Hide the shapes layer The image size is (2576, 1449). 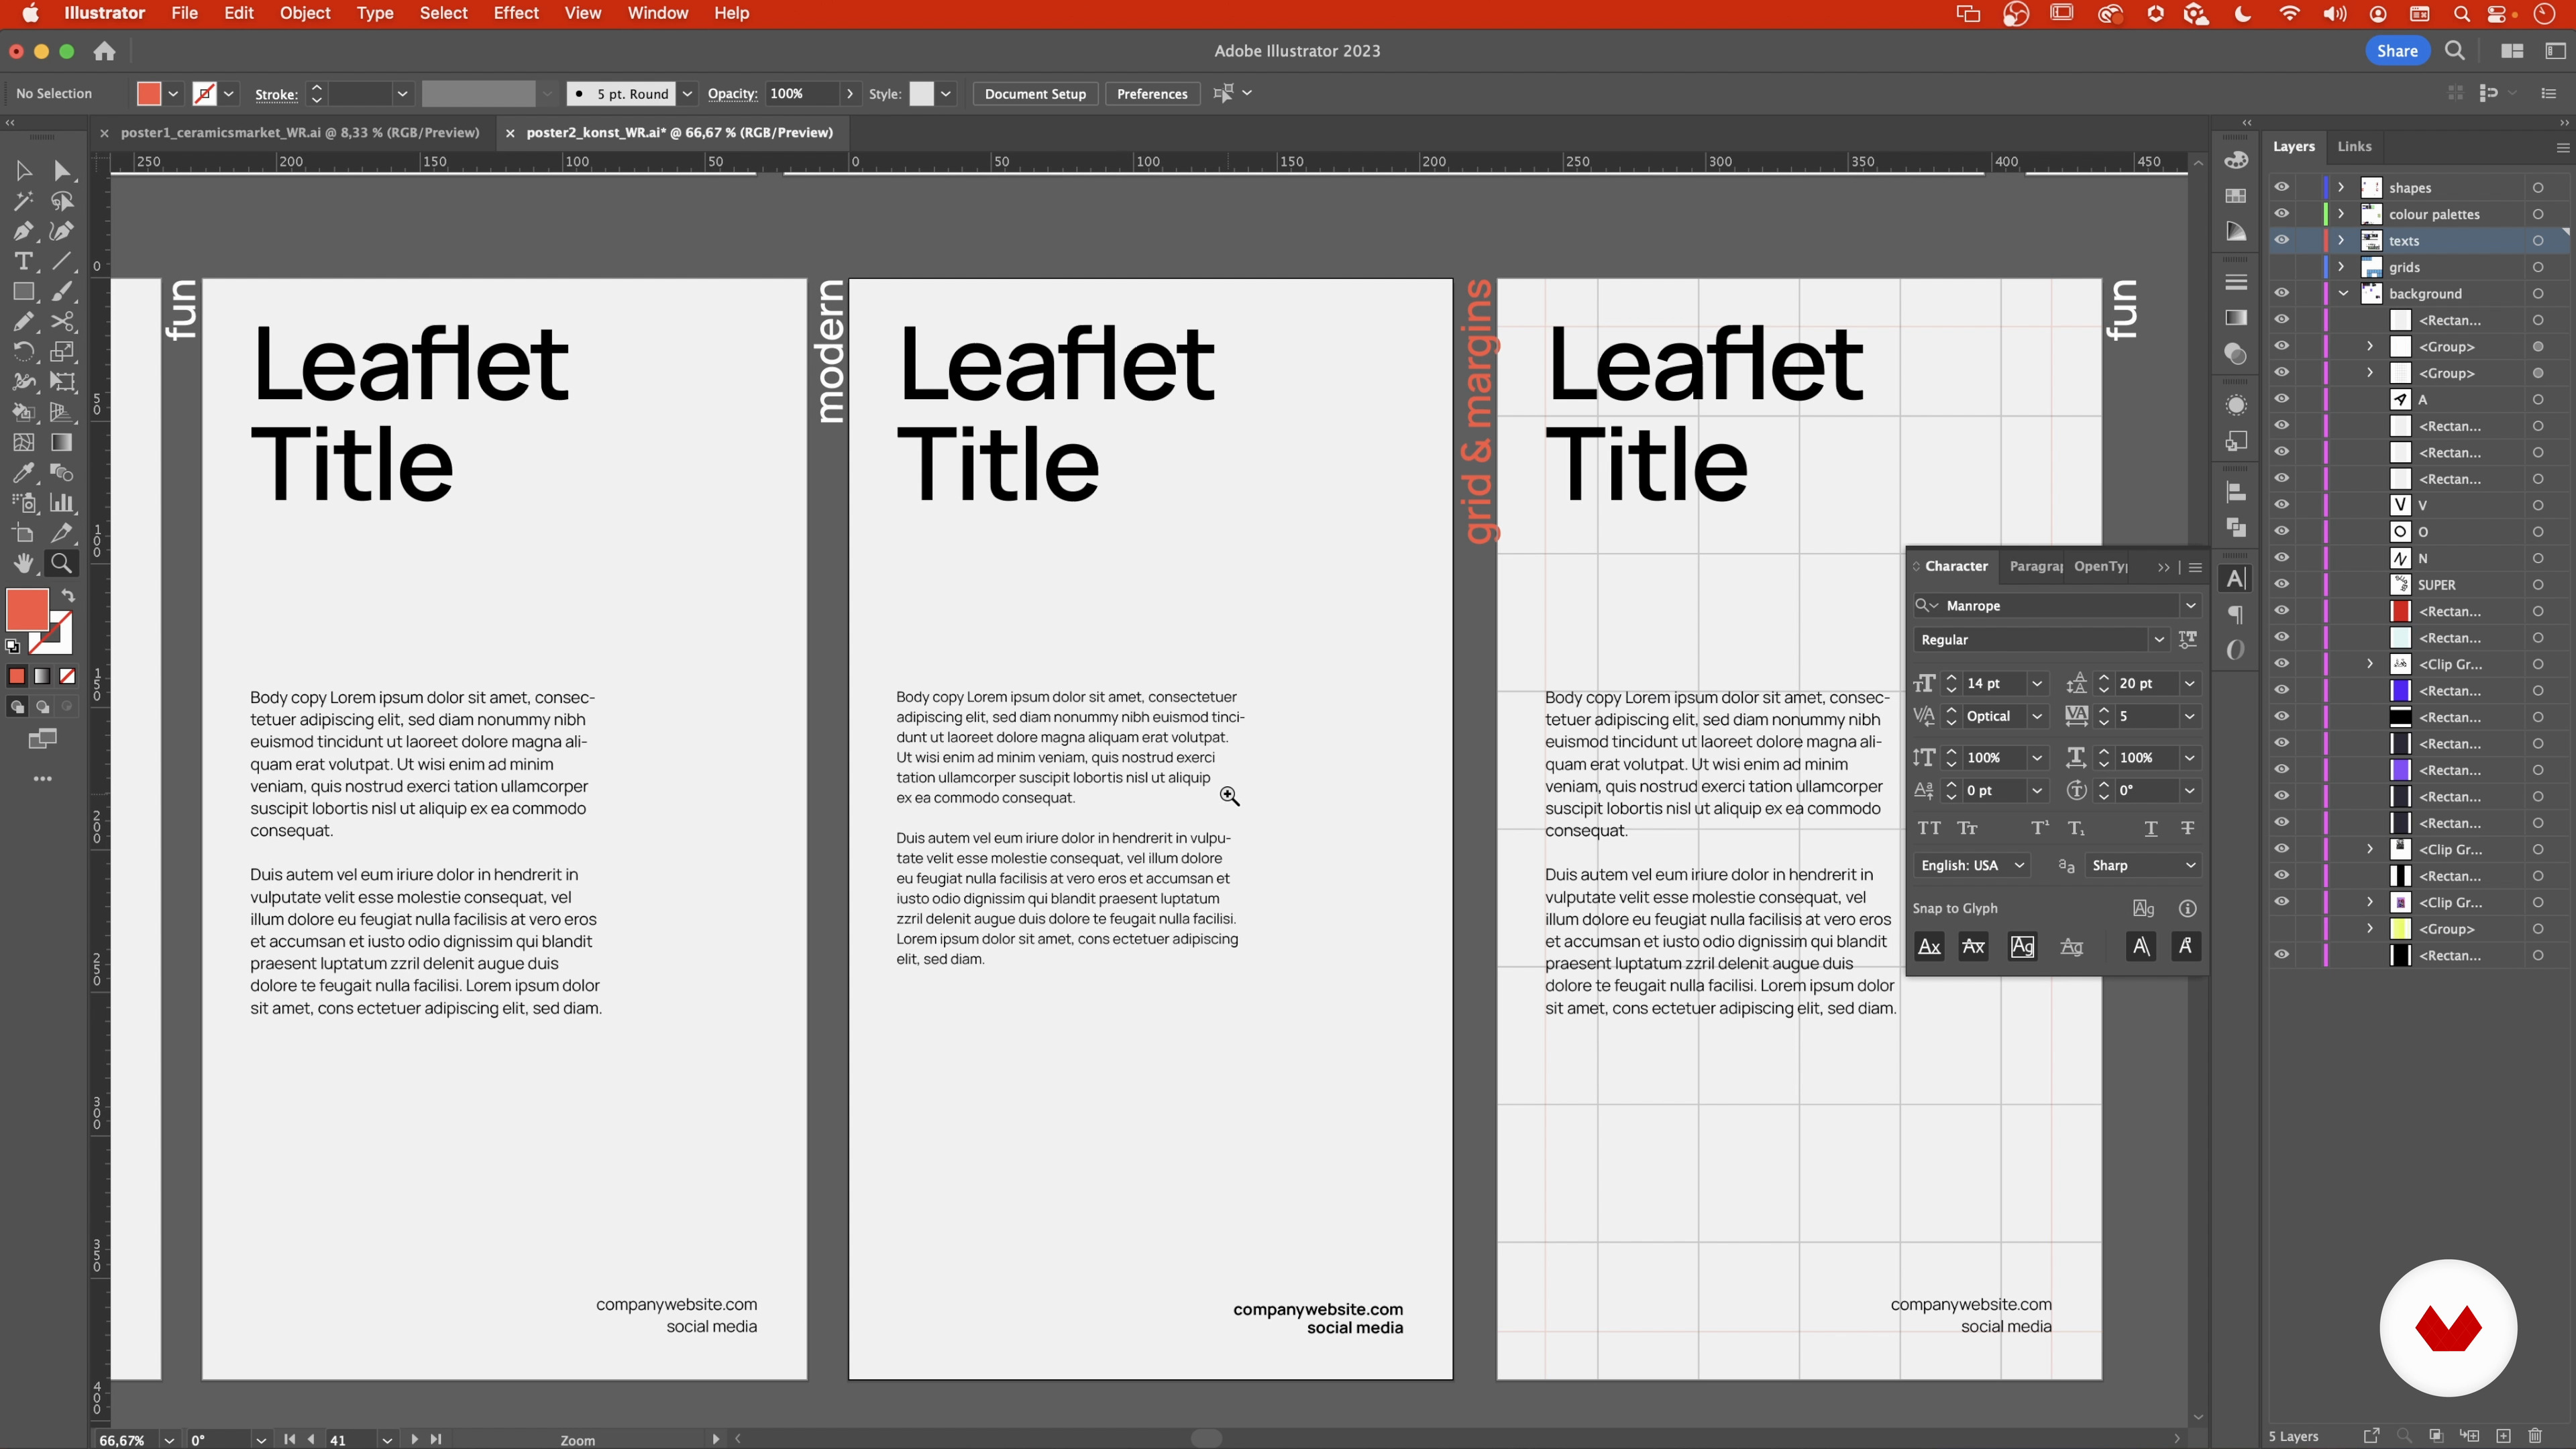pos(2281,187)
